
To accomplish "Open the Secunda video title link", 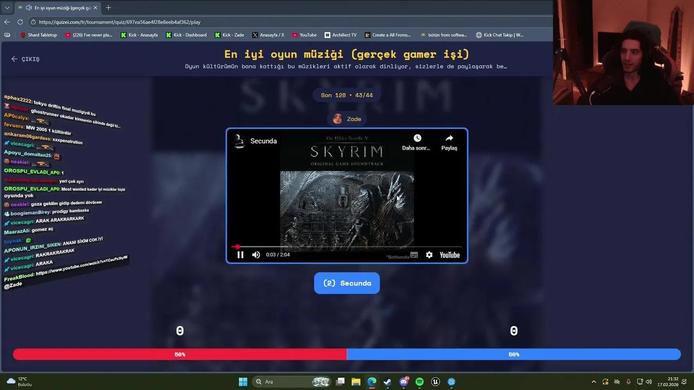I will 264,141.
